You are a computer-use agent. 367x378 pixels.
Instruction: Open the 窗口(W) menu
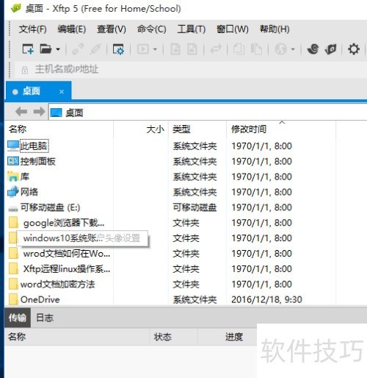[233, 29]
